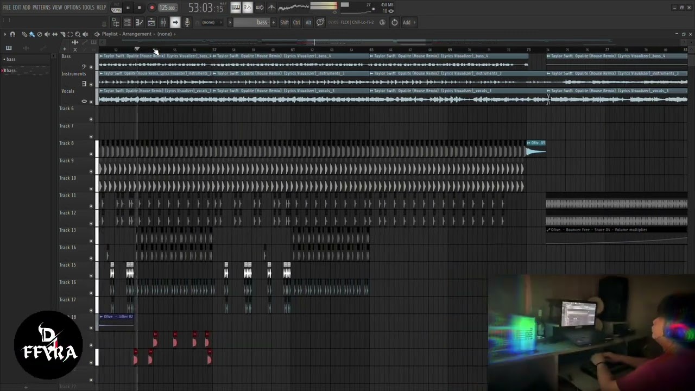This screenshot has height=391, width=695.
Task: Click the microphone recording icon
Action: (x=187, y=22)
